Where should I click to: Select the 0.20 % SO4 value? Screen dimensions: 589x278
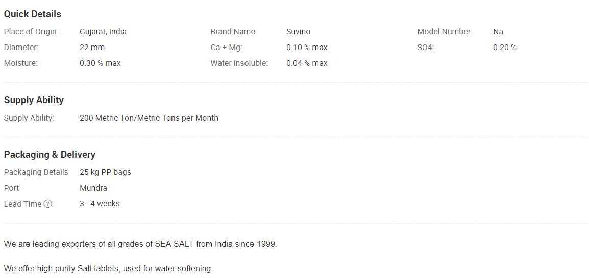pos(504,48)
